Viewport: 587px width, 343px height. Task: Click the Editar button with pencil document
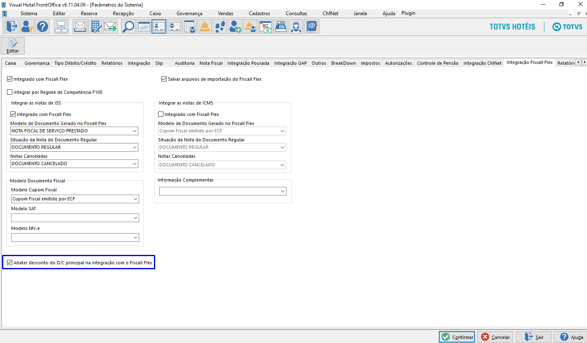point(13,45)
